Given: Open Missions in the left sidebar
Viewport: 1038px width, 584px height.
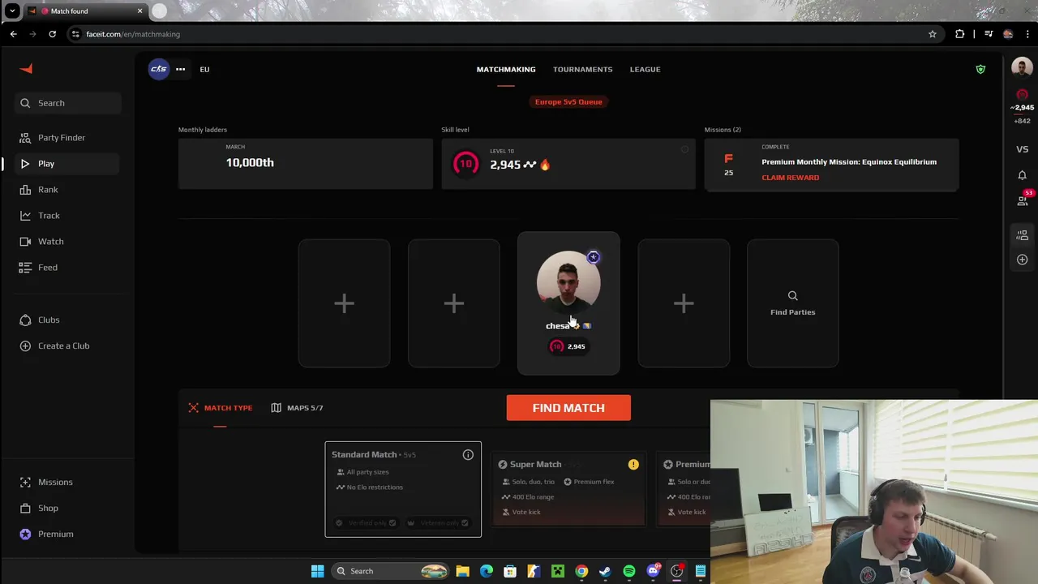Looking at the screenshot, I should pyautogui.click(x=67, y=482).
